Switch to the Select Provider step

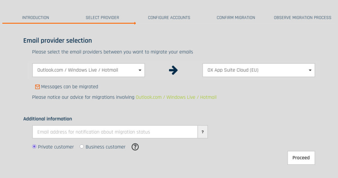point(102,17)
